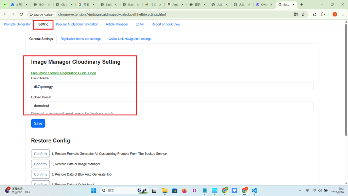Open the Windows Start menu
This screenshot has height=196, width=348.
94,191
